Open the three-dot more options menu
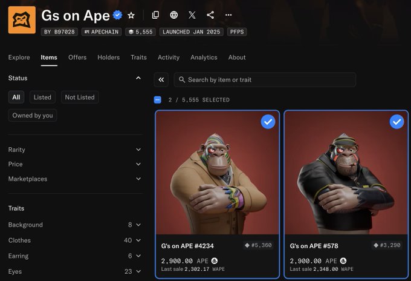This screenshot has width=411, height=281. pyautogui.click(x=228, y=15)
